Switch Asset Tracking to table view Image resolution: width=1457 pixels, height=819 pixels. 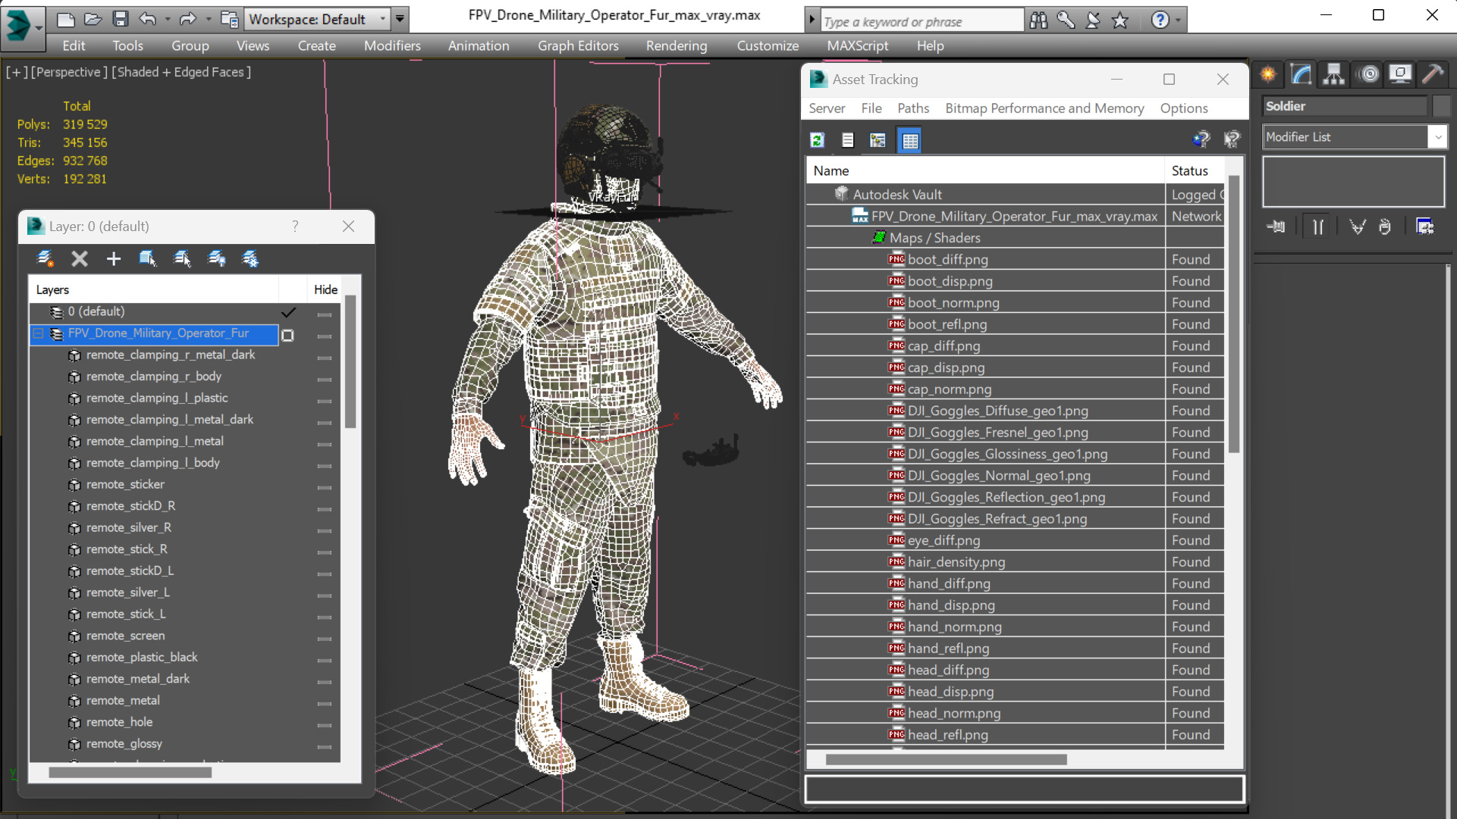pyautogui.click(x=909, y=140)
